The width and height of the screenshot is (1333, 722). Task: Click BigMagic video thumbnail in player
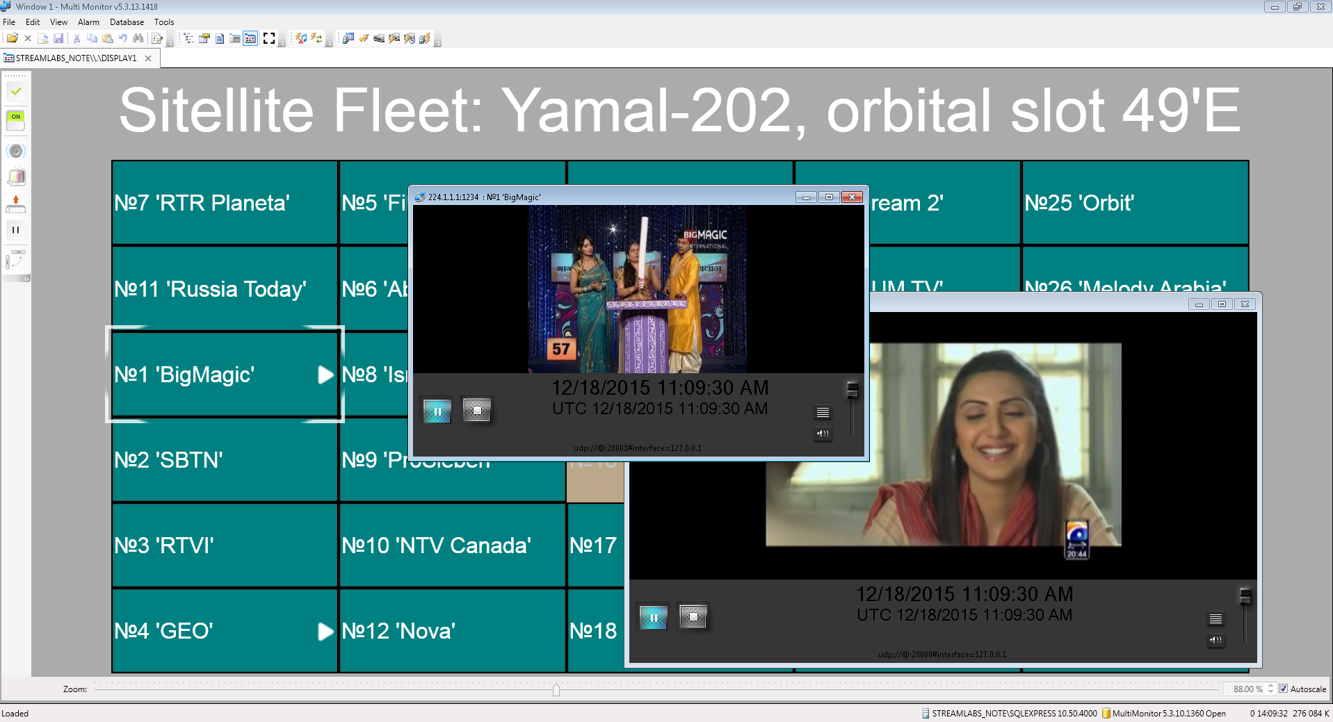pyautogui.click(x=638, y=289)
